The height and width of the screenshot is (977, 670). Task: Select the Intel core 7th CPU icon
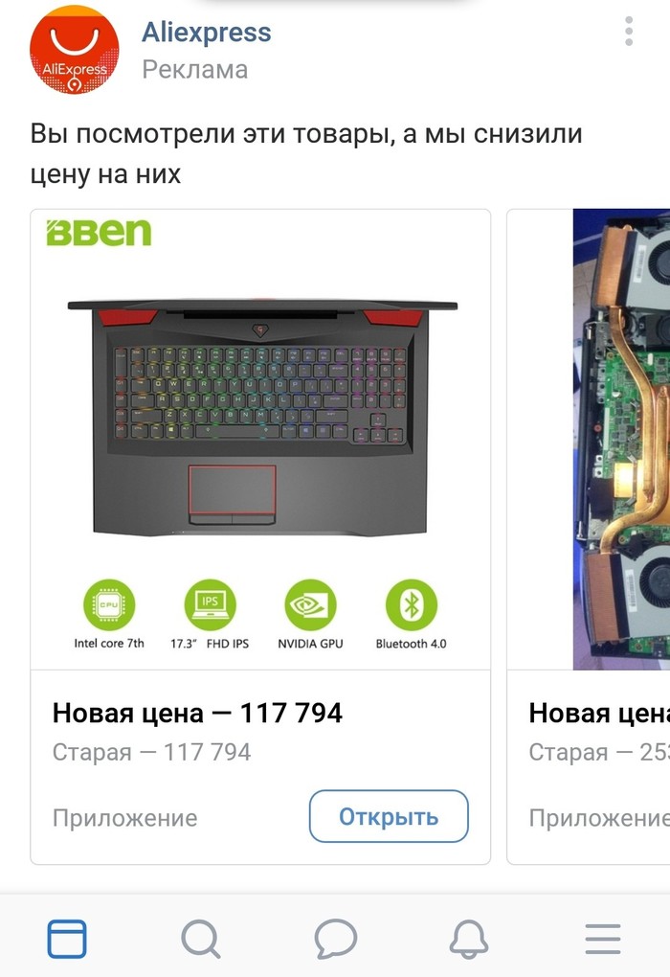pos(109,604)
